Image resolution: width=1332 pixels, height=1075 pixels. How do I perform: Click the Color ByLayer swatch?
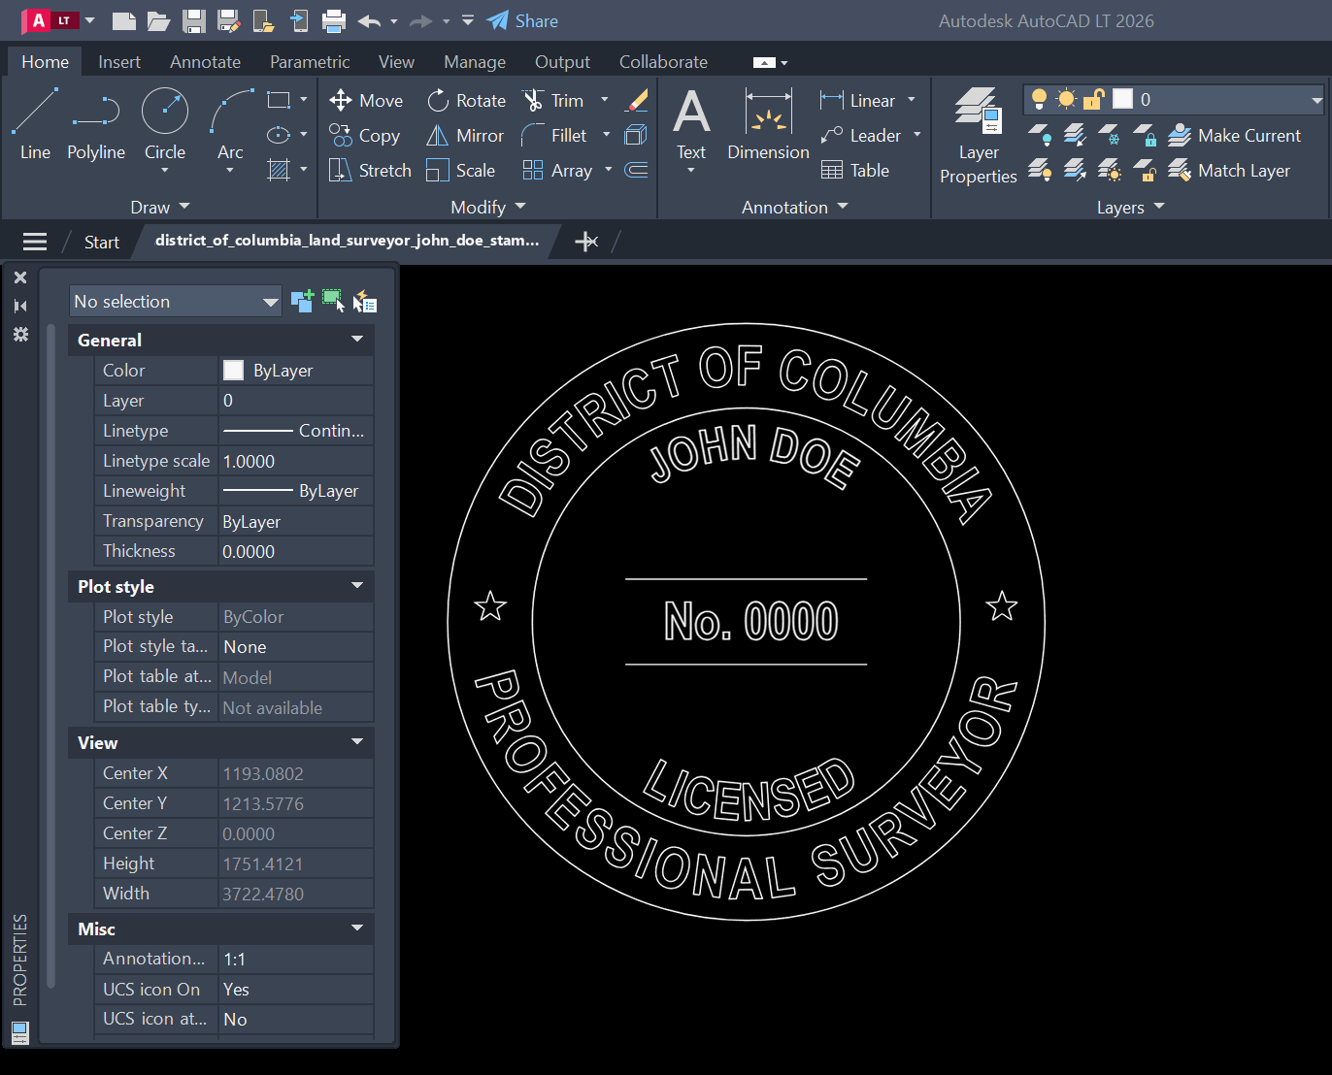tap(233, 370)
